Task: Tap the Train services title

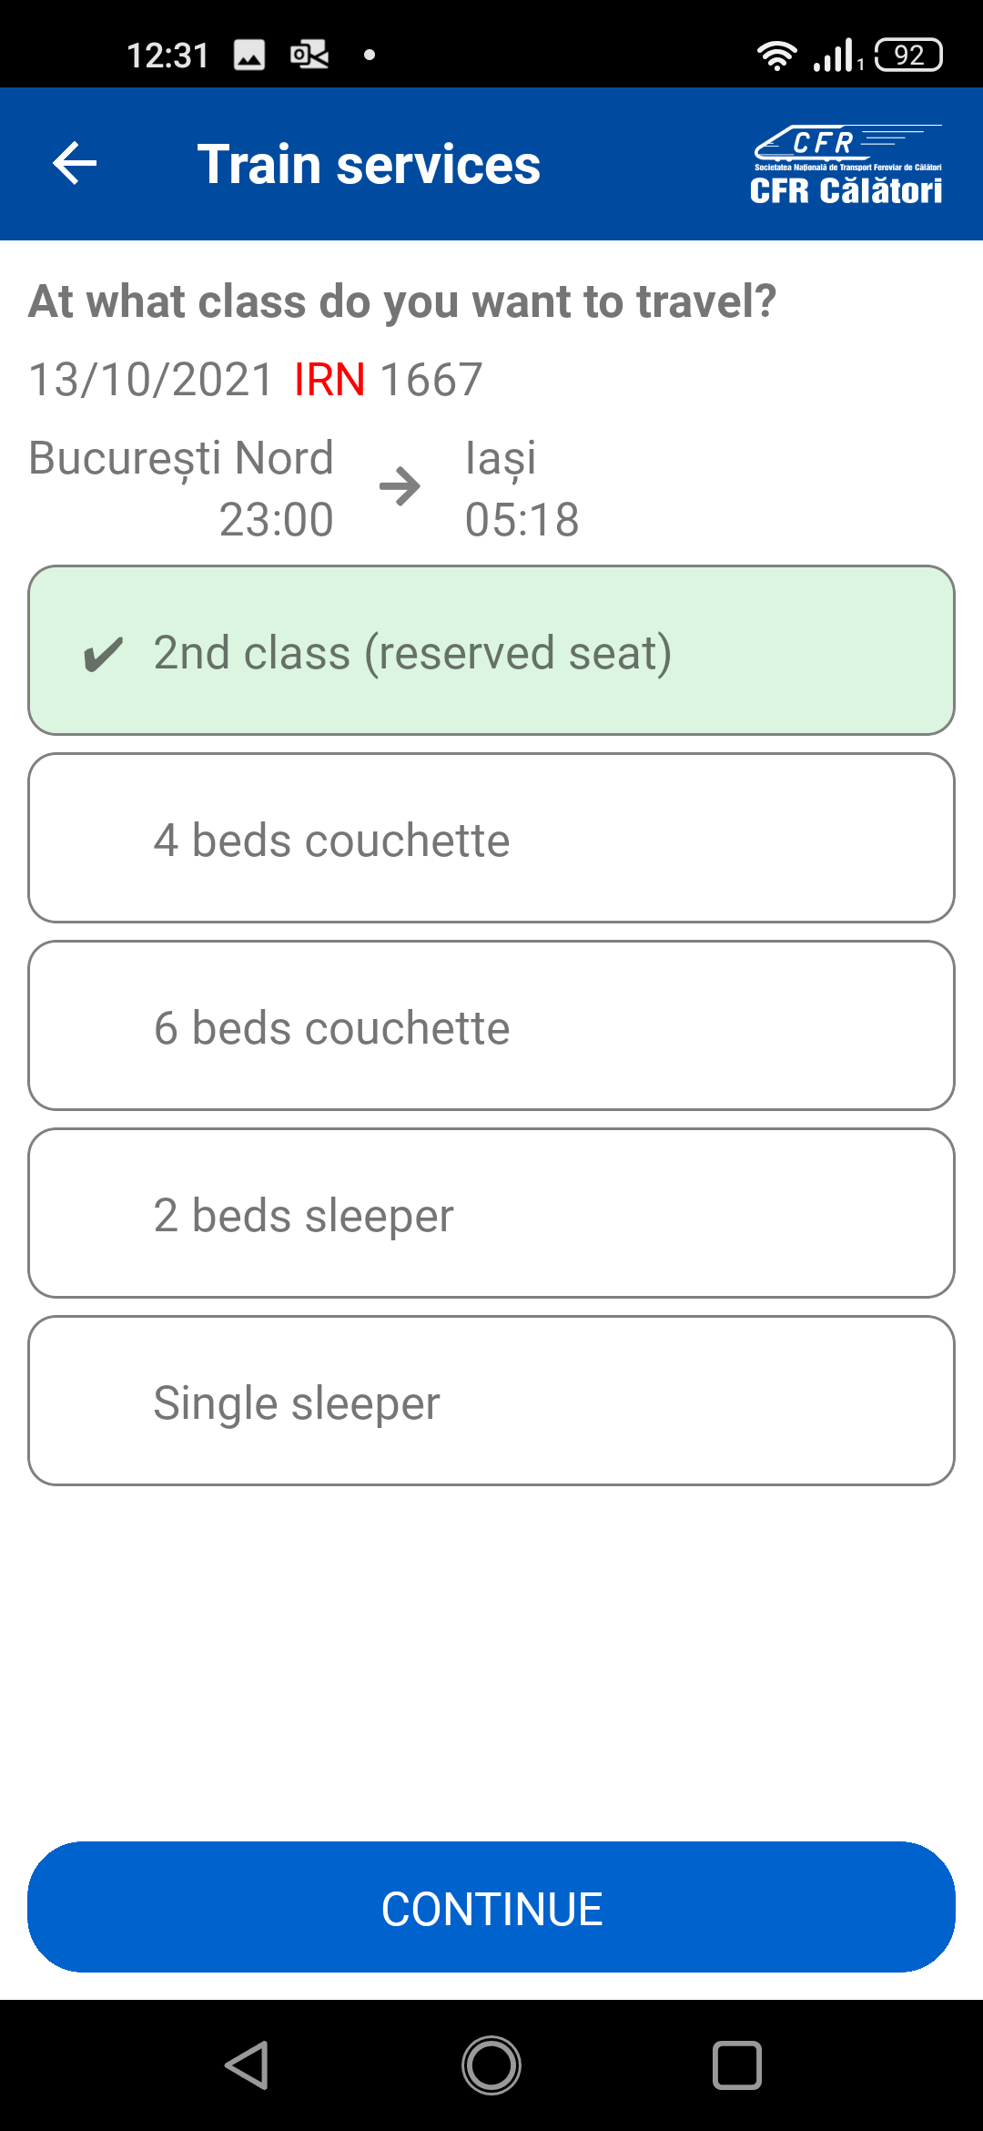Action: pos(369,165)
